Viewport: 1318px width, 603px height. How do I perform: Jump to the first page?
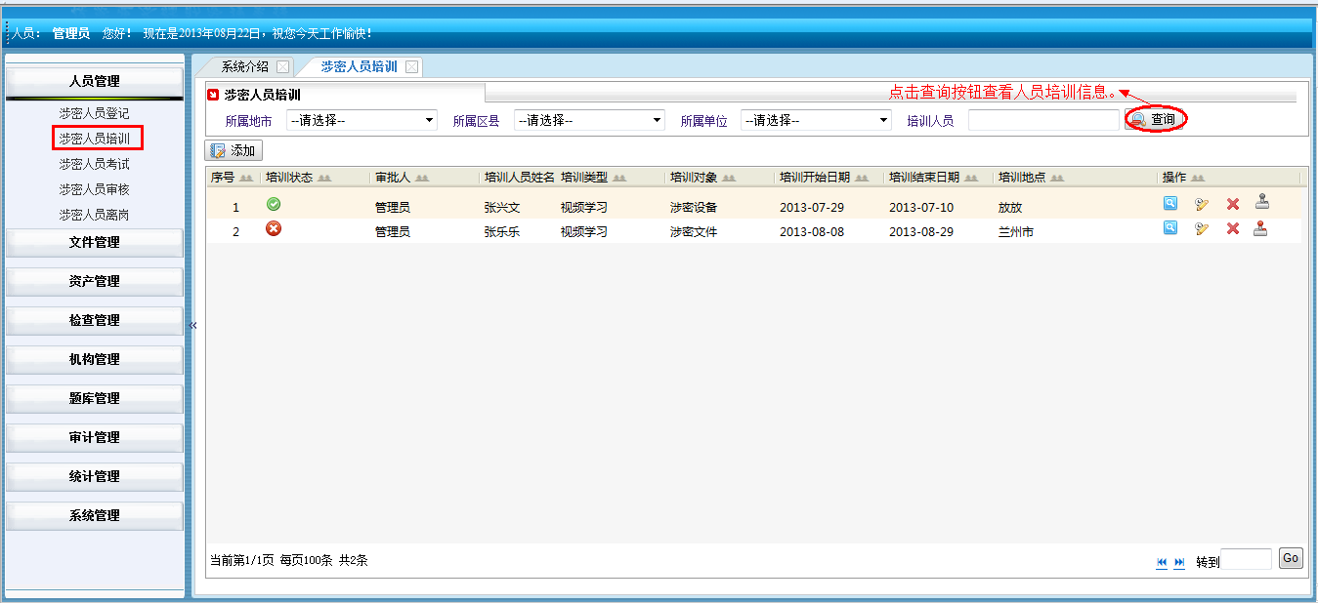coord(1162,562)
